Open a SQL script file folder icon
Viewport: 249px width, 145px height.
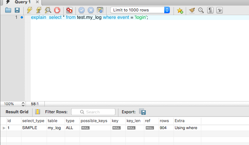pyautogui.click(x=8, y=10)
